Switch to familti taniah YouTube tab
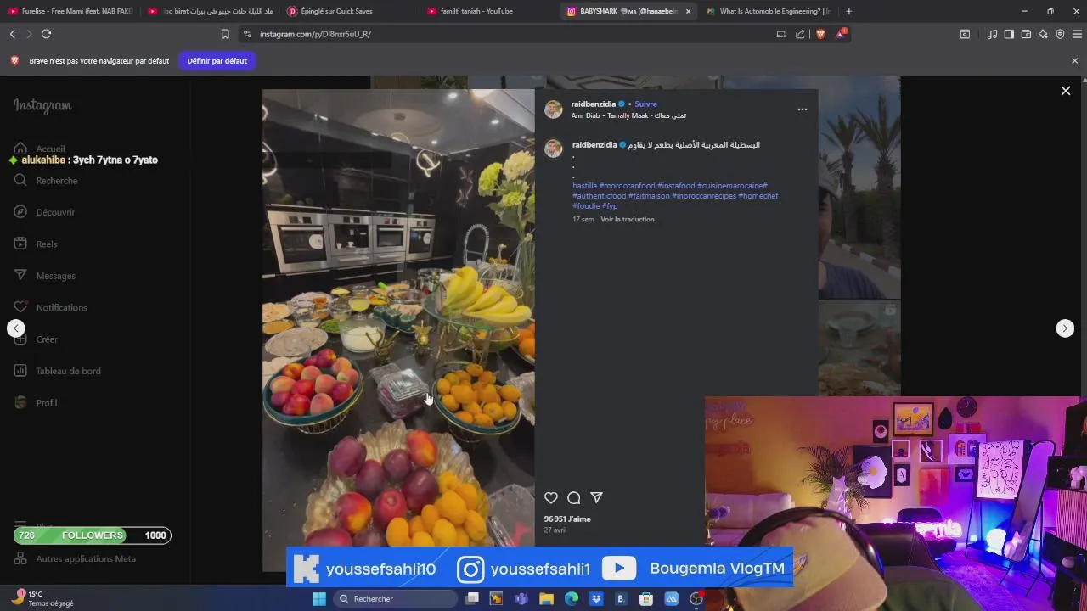The height and width of the screenshot is (611, 1087). pos(488,11)
